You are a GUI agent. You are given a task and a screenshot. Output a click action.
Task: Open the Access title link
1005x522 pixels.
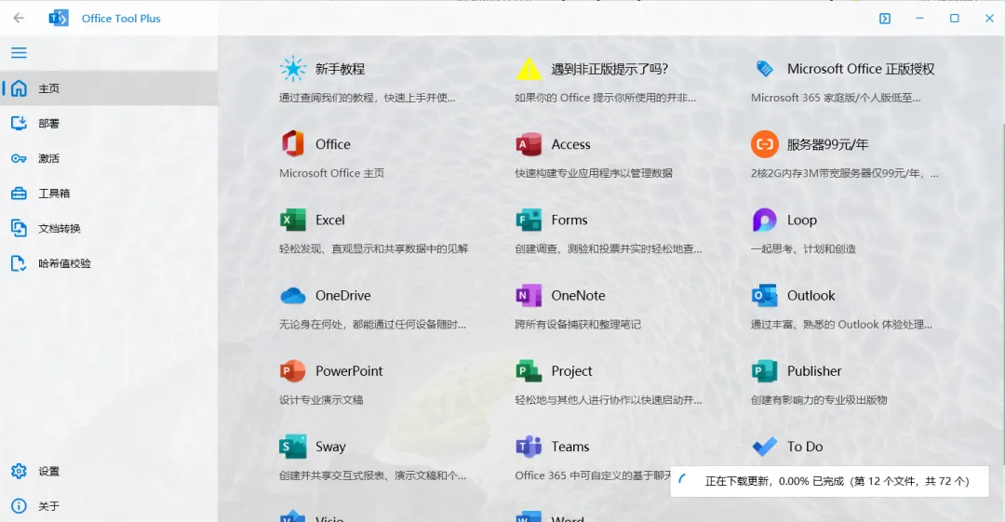(x=570, y=144)
